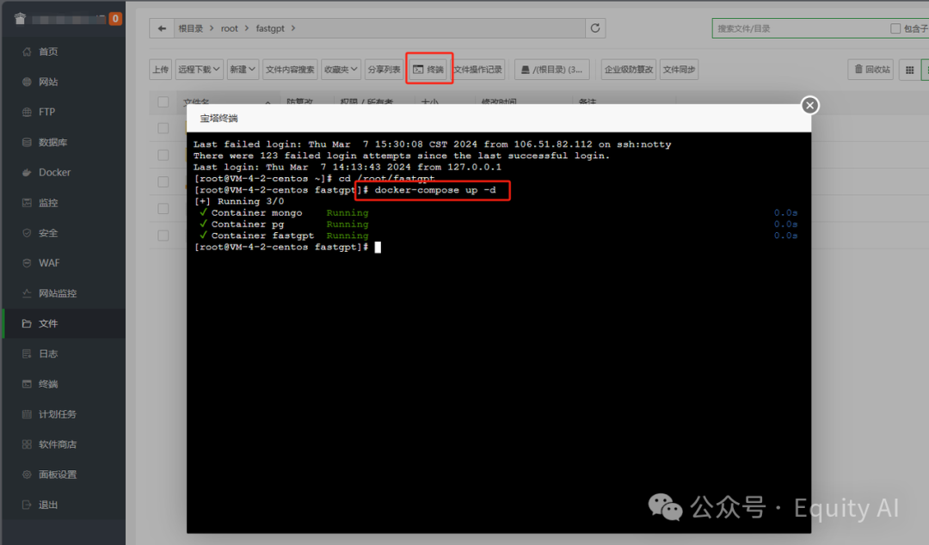Click the orange notification badge 0

click(x=115, y=18)
